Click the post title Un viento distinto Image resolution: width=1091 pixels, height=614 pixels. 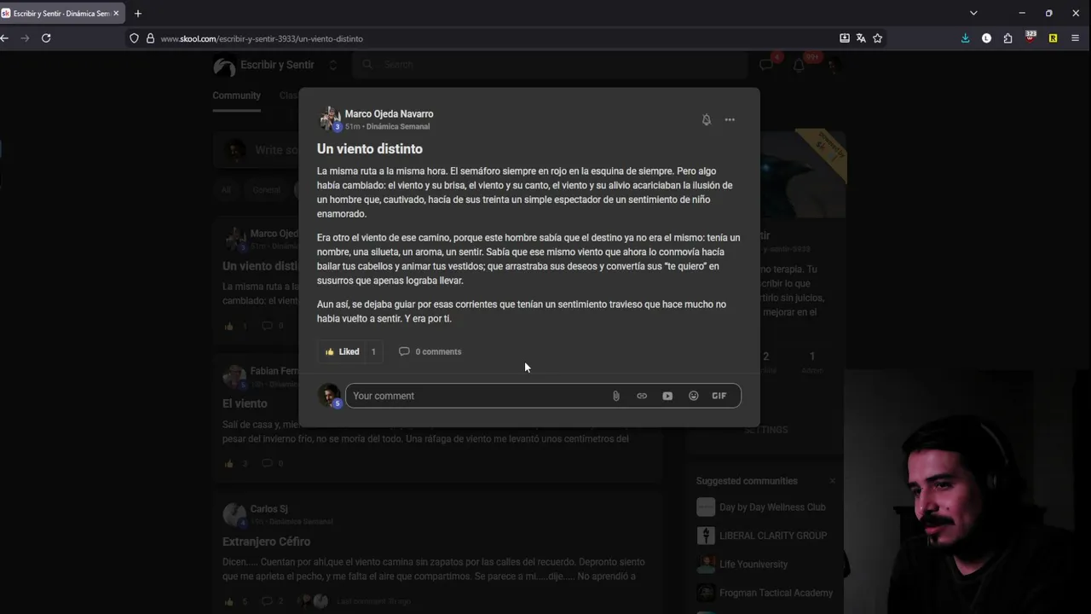click(370, 148)
